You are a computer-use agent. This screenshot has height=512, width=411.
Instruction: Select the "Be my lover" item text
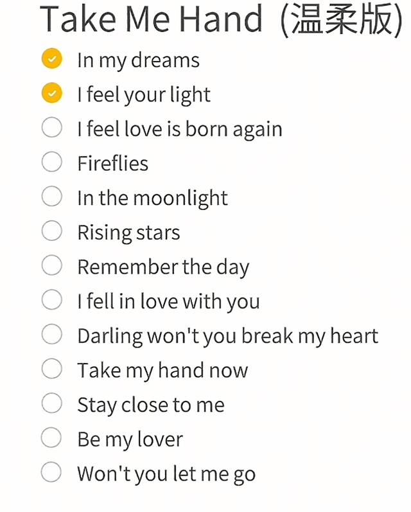coord(130,439)
